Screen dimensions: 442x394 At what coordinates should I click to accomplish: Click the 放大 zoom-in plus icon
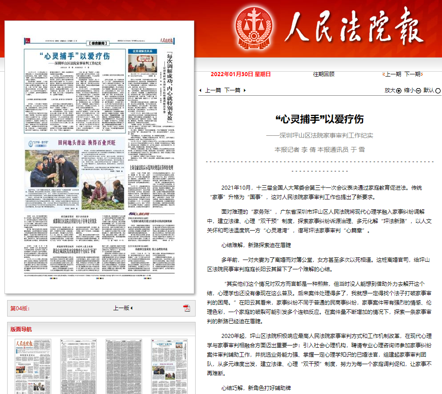[x=399, y=91]
